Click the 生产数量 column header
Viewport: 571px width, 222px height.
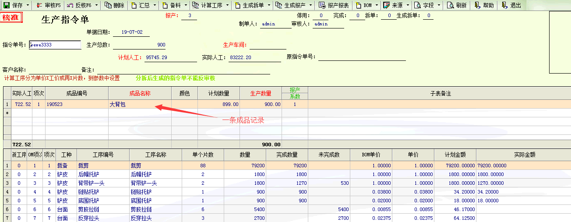point(261,93)
